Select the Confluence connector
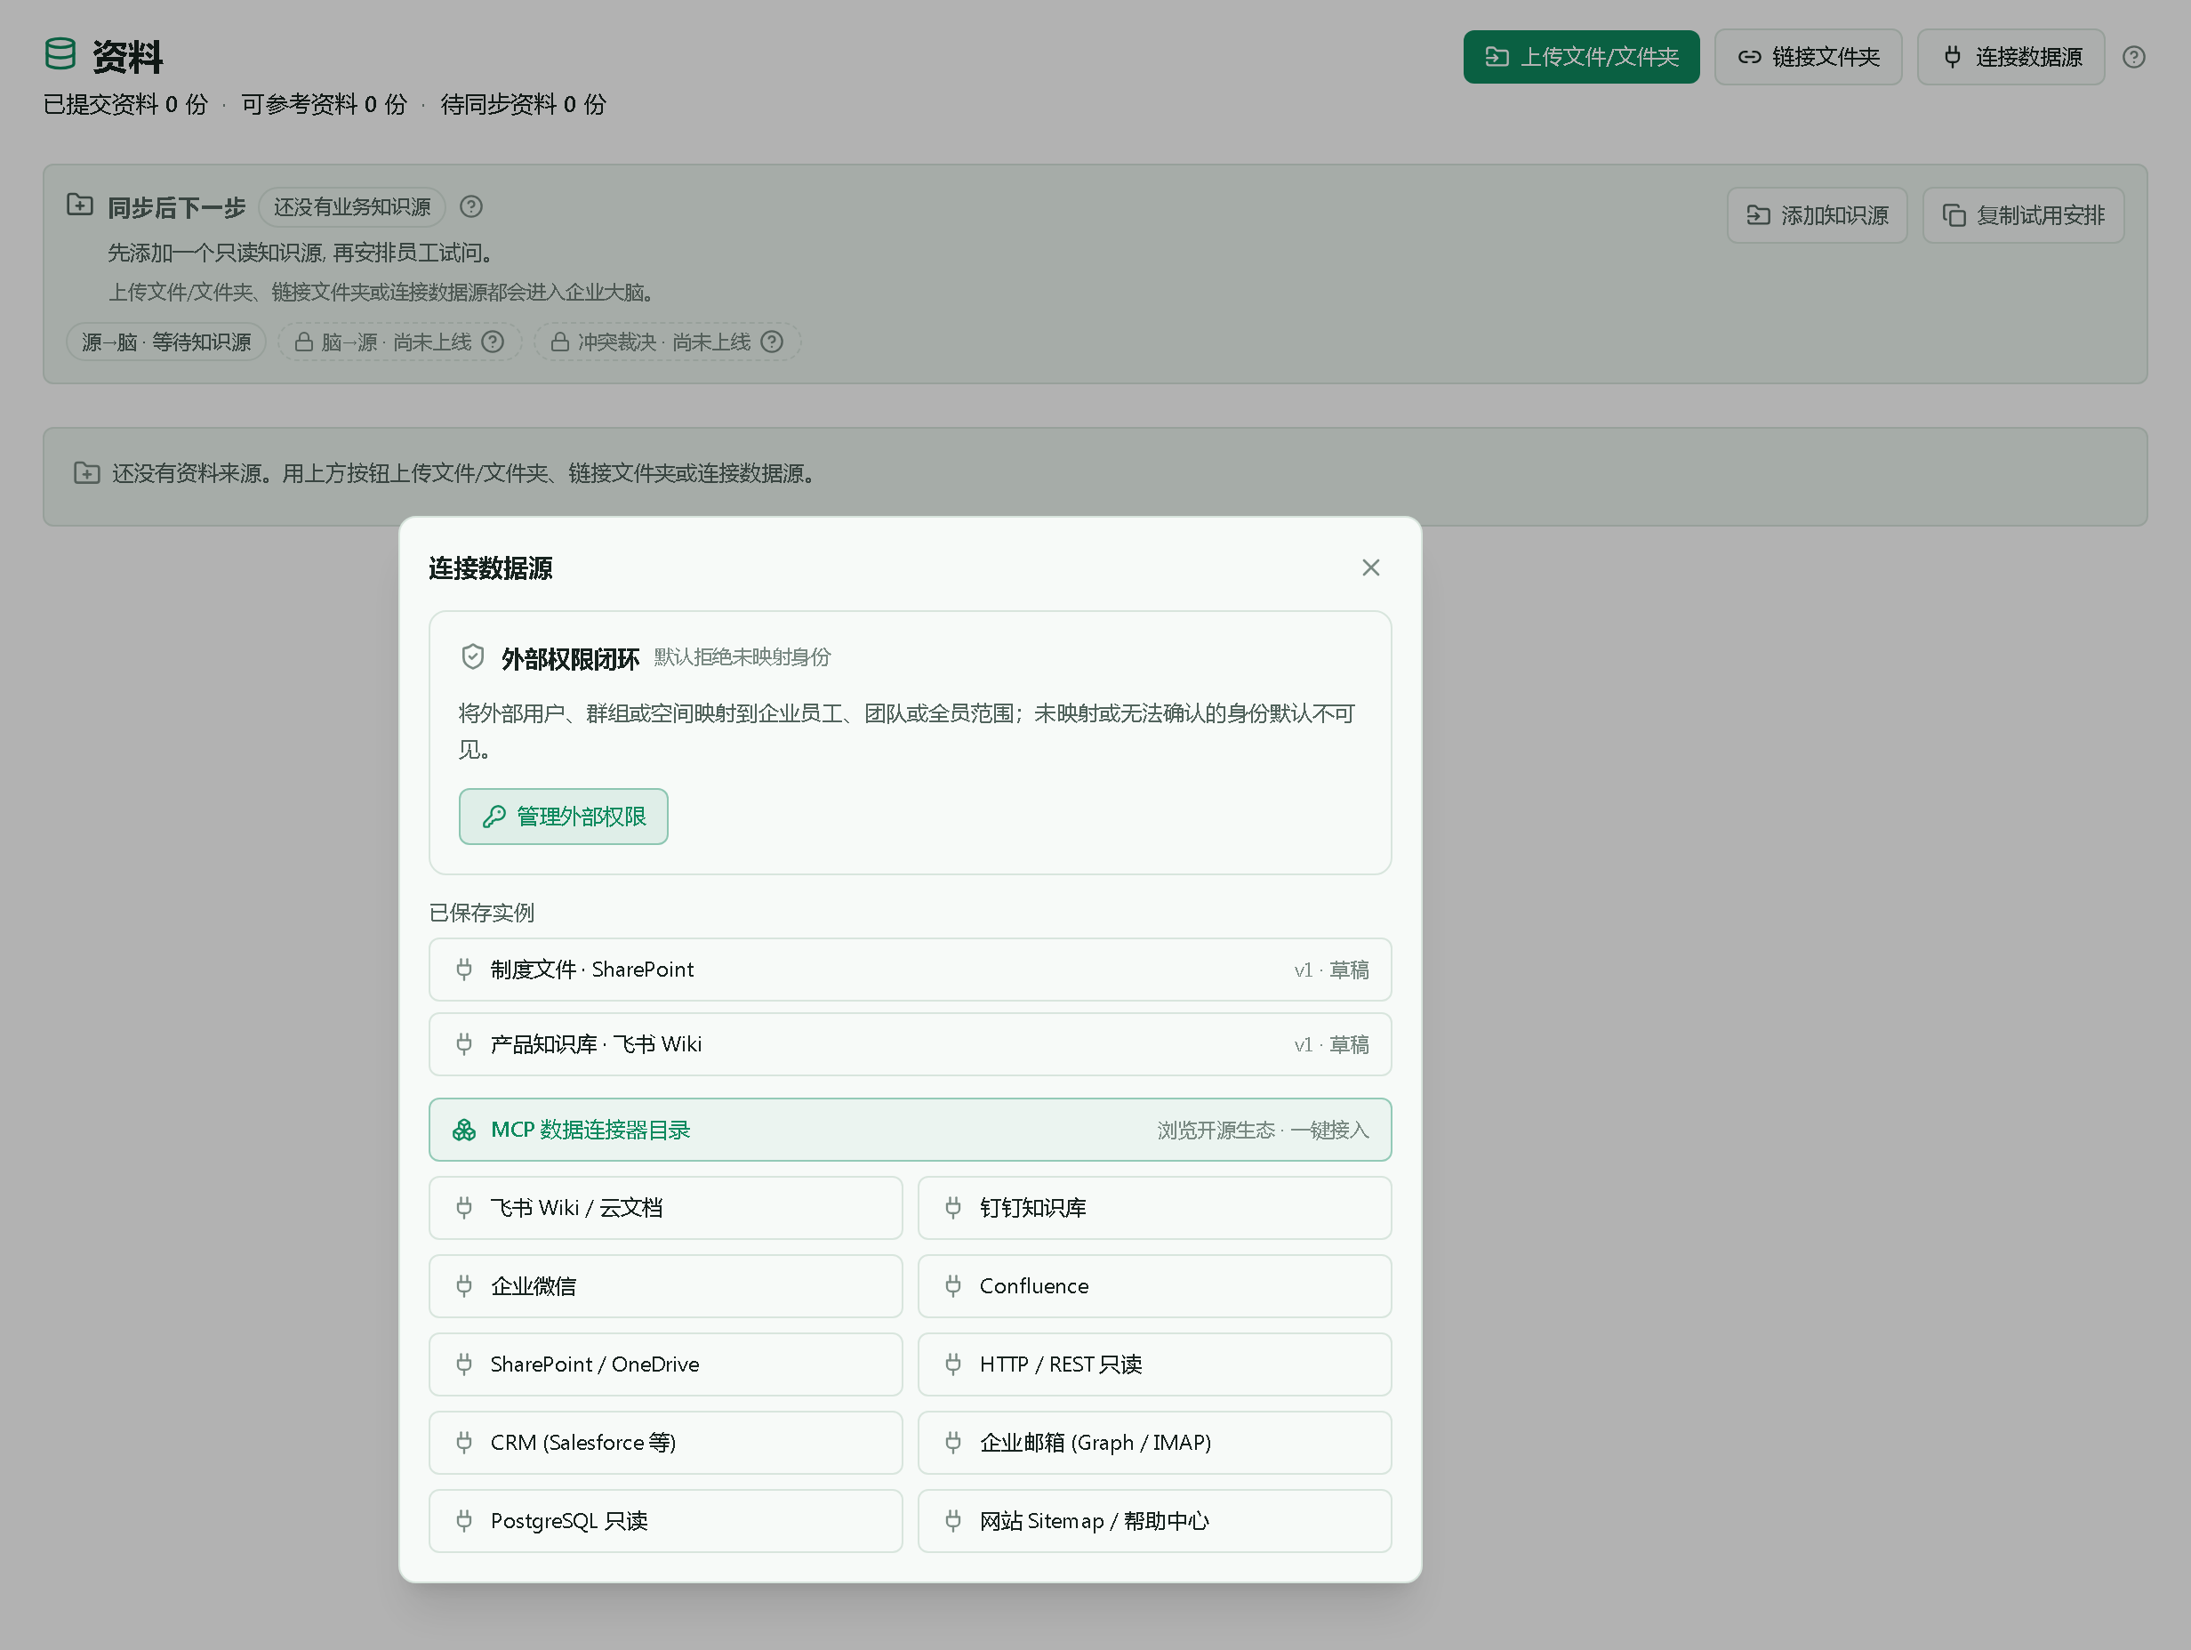The width and height of the screenshot is (2191, 1650). pyautogui.click(x=1154, y=1286)
